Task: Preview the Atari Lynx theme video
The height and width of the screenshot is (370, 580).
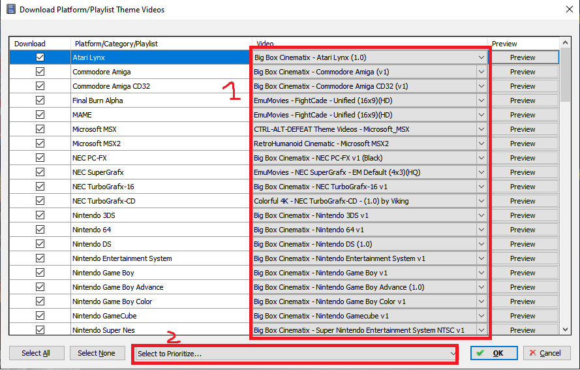Action: coord(523,57)
